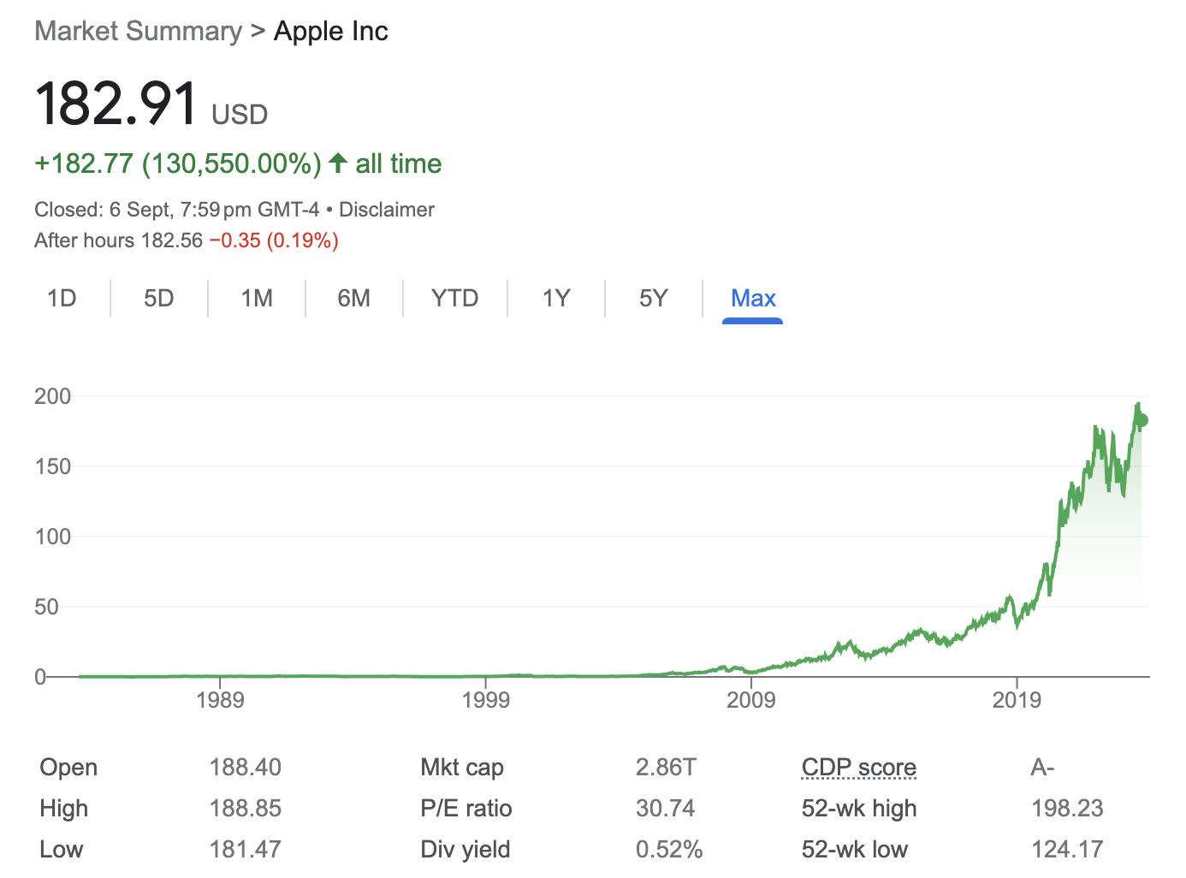
Task: Choose the 5Y time range
Action: tap(654, 299)
